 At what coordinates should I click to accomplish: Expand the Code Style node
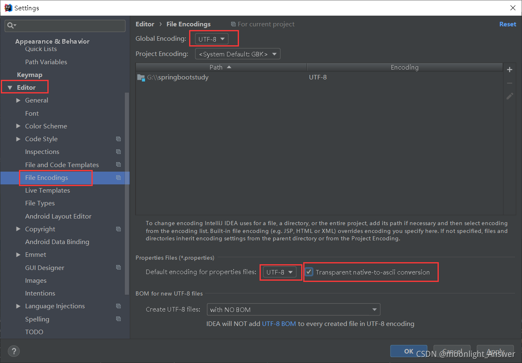pyautogui.click(x=18, y=139)
